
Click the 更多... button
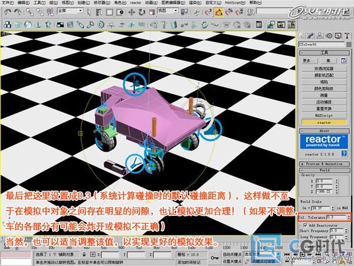(x=310, y=61)
